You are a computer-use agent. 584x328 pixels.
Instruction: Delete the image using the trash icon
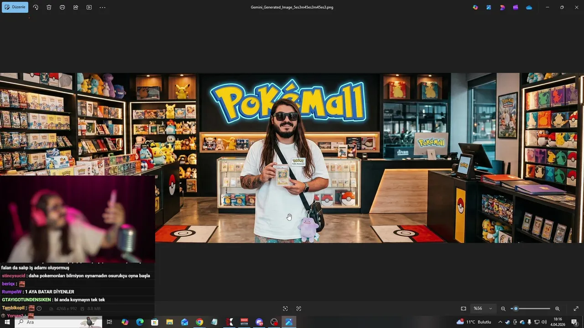click(49, 7)
